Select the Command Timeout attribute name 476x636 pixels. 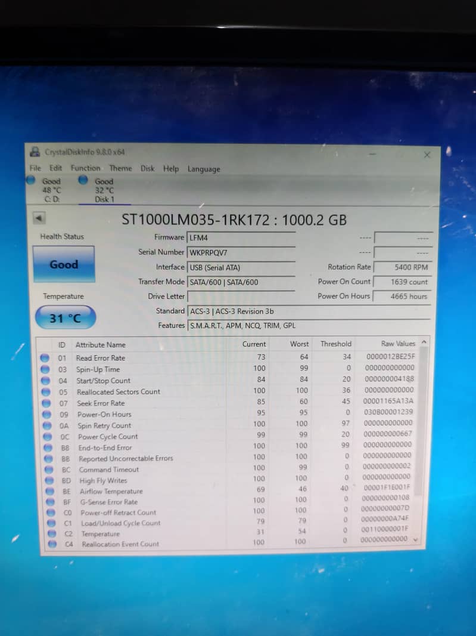(x=108, y=470)
